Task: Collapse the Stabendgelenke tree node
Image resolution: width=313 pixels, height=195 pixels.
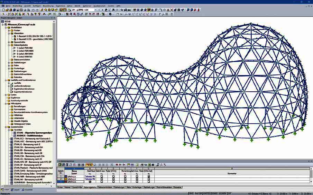Action: point(9,45)
